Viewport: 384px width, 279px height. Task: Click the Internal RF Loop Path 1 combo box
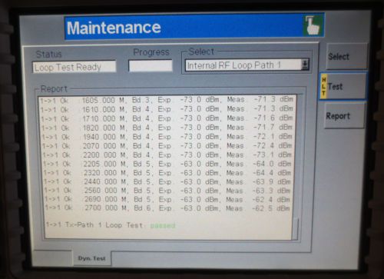pyautogui.click(x=247, y=65)
